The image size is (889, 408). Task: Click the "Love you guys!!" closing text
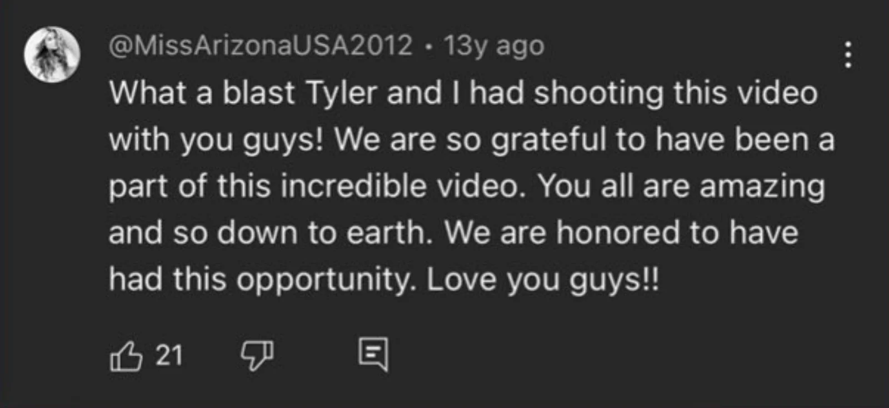coord(542,279)
